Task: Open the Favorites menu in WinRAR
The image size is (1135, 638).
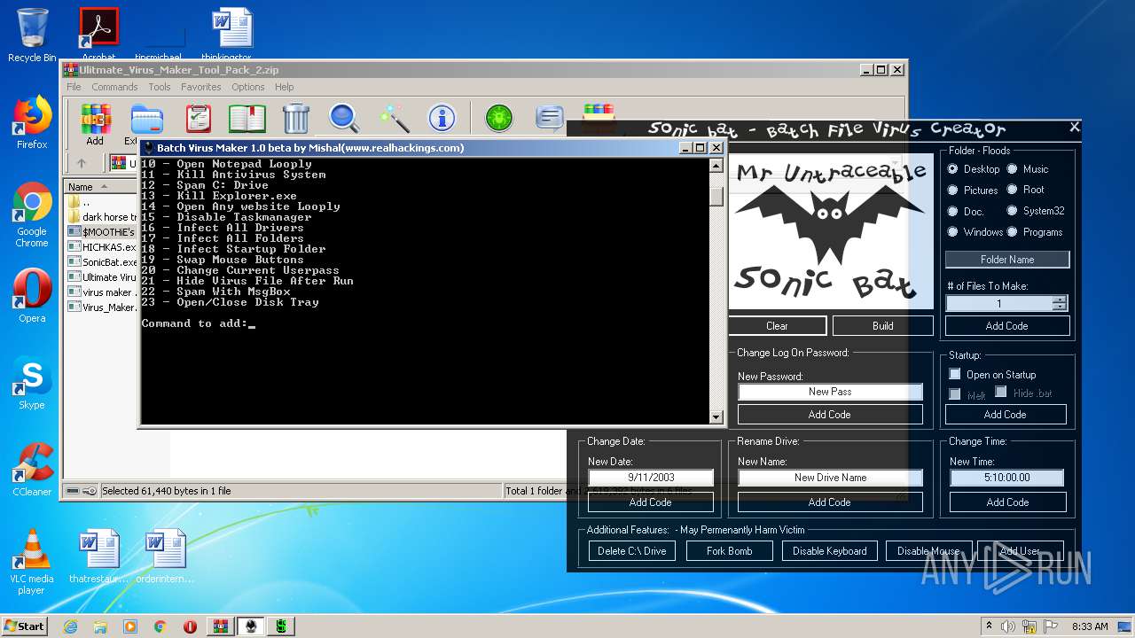Action: (x=201, y=87)
